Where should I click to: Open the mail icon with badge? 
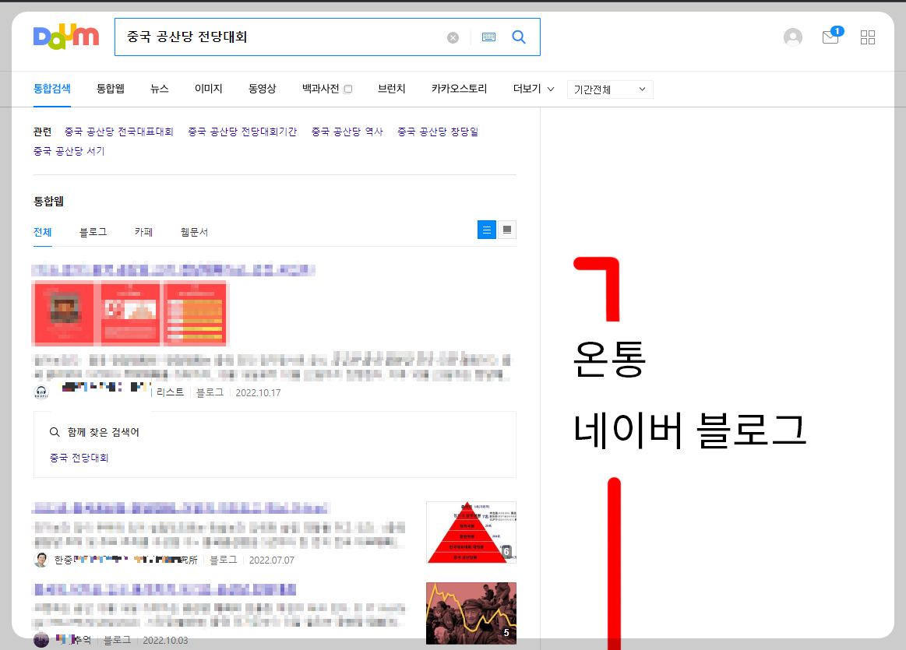click(x=832, y=36)
